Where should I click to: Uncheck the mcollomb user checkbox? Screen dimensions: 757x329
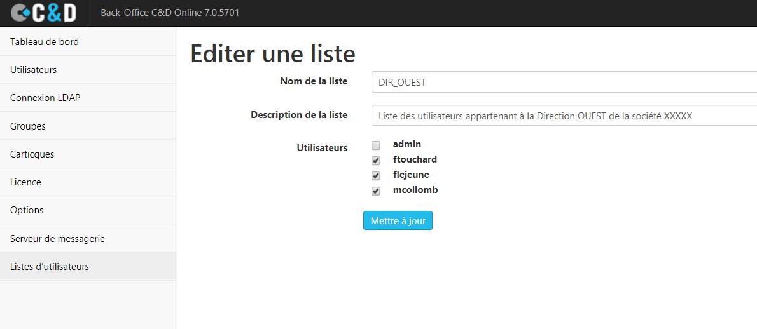coord(376,192)
